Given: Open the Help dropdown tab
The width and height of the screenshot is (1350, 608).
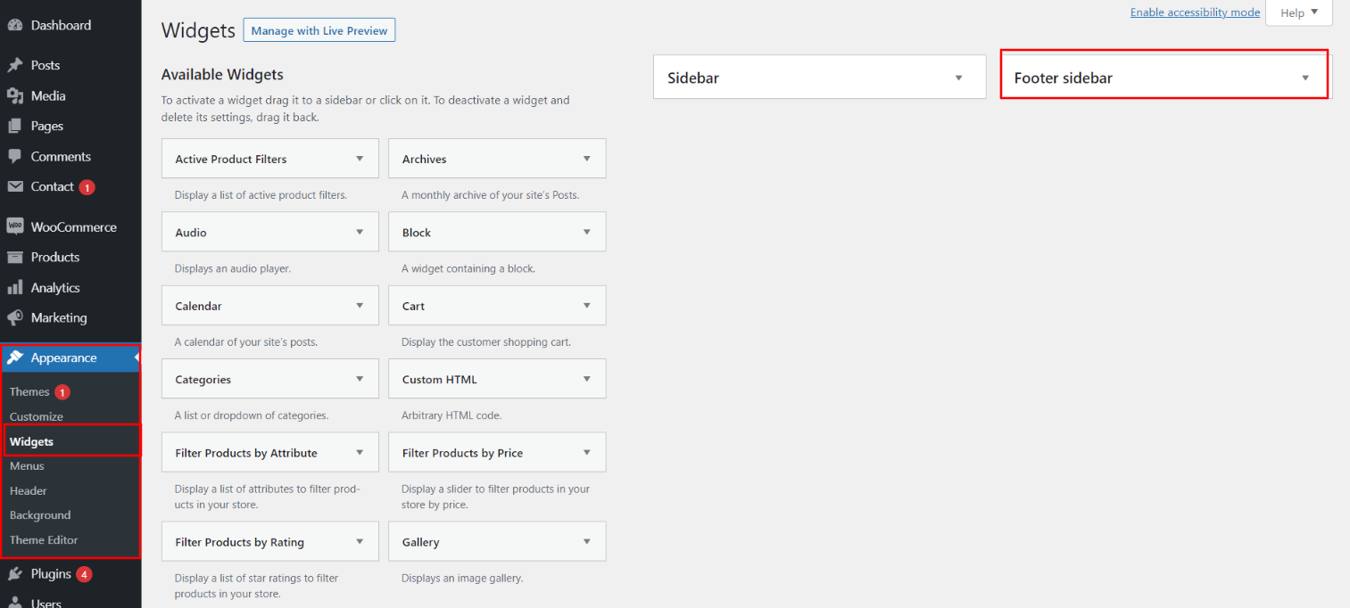Looking at the screenshot, I should 1298,12.
